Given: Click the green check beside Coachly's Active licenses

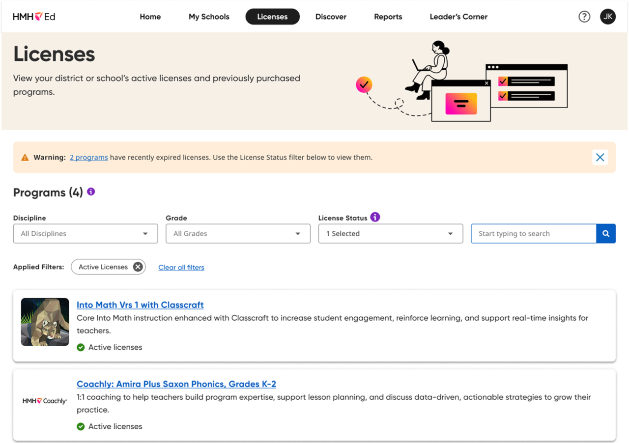Looking at the screenshot, I should 81,427.
